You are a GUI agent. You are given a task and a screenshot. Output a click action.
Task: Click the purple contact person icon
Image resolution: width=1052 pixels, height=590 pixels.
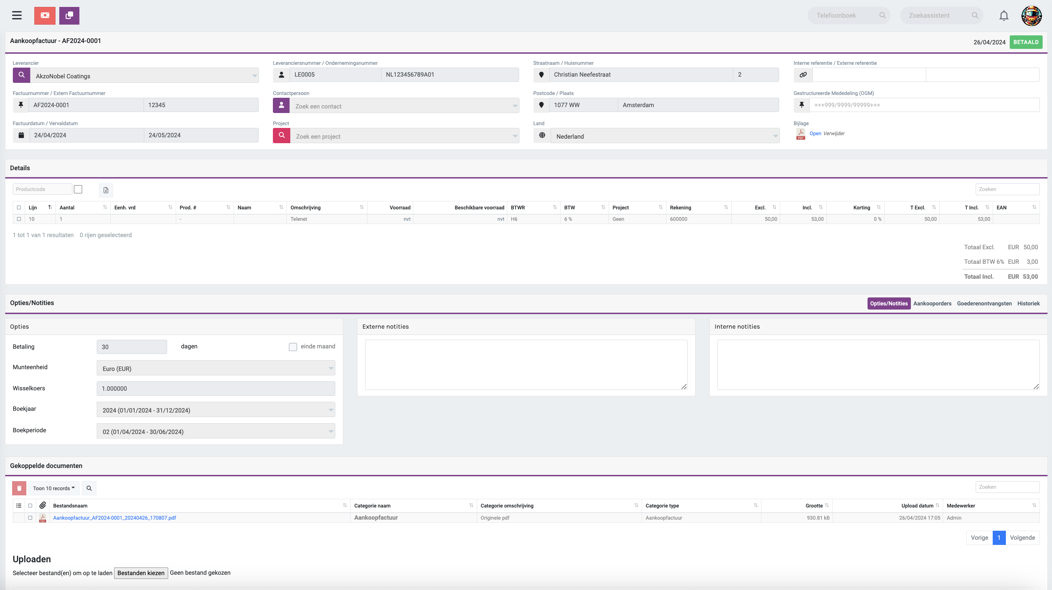[282, 105]
